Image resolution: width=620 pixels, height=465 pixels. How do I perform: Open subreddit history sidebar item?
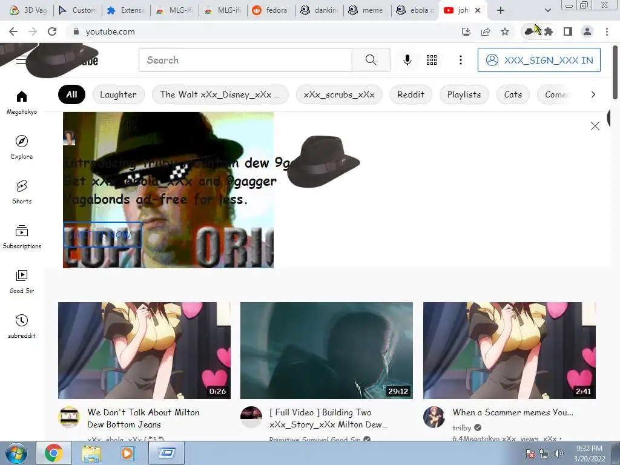click(x=22, y=326)
